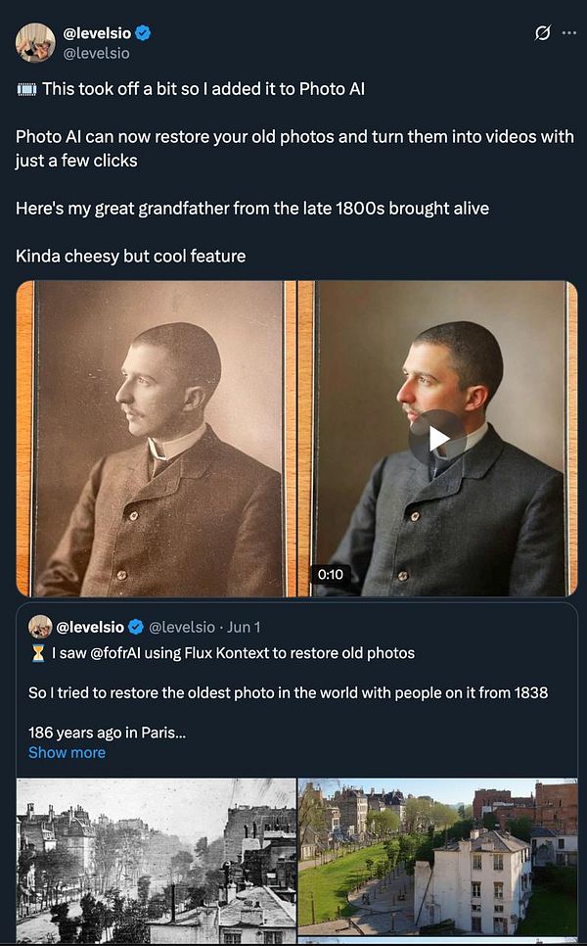Open the three-dot more options menu
Image resolution: width=587 pixels, height=946 pixels.
click(568, 32)
